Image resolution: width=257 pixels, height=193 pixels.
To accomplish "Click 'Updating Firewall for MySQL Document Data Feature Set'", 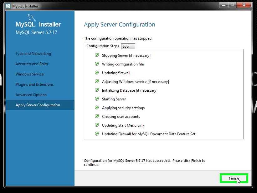I will 149,134.
